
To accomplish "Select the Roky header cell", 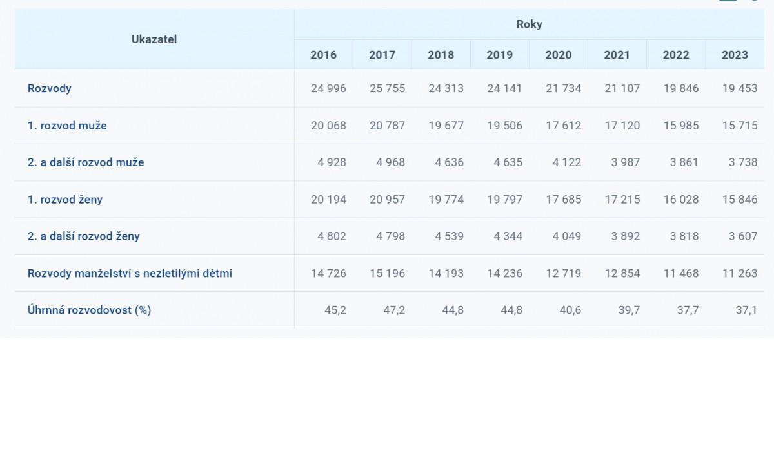I will click(x=529, y=24).
